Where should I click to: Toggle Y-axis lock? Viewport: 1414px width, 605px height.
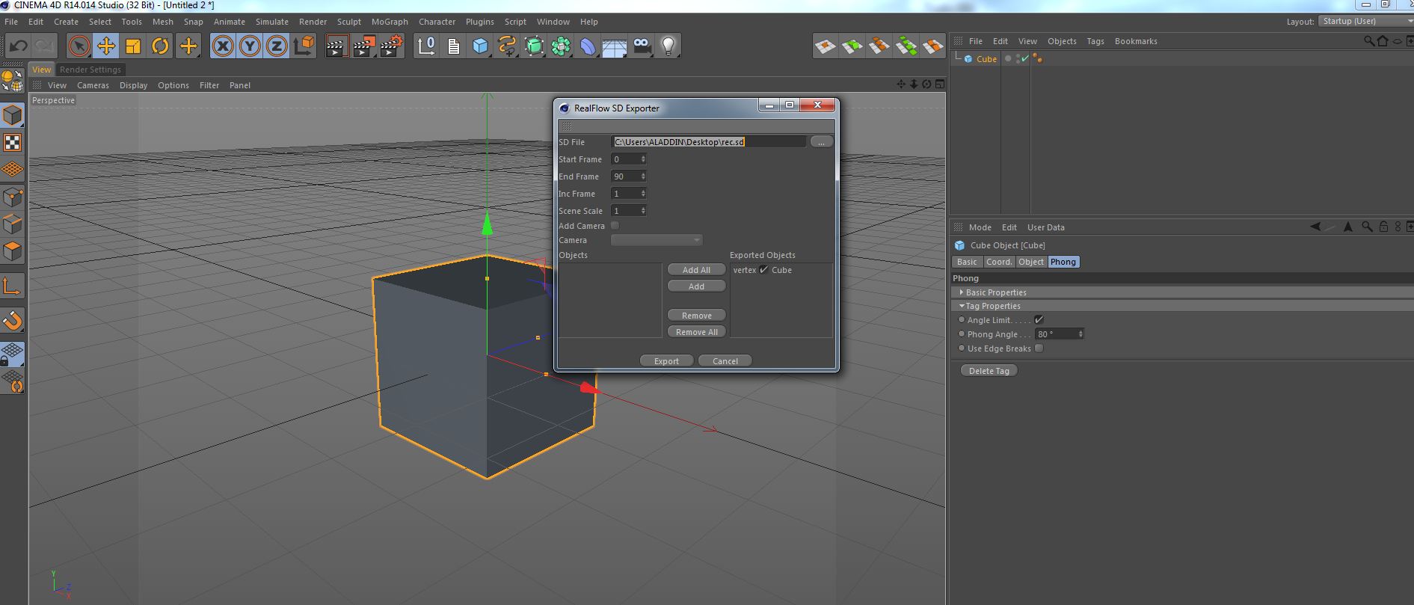[x=250, y=46]
